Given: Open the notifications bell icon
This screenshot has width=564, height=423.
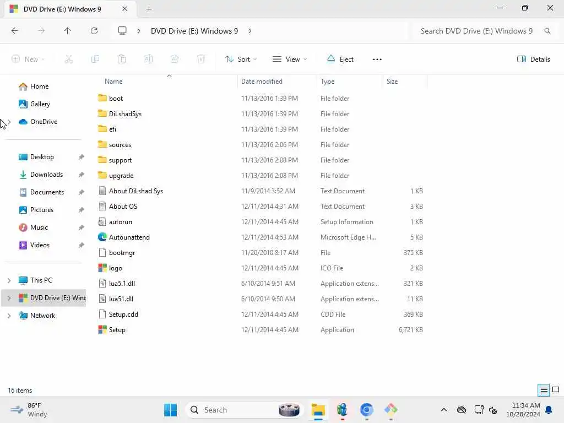Looking at the screenshot, I should point(549,410).
